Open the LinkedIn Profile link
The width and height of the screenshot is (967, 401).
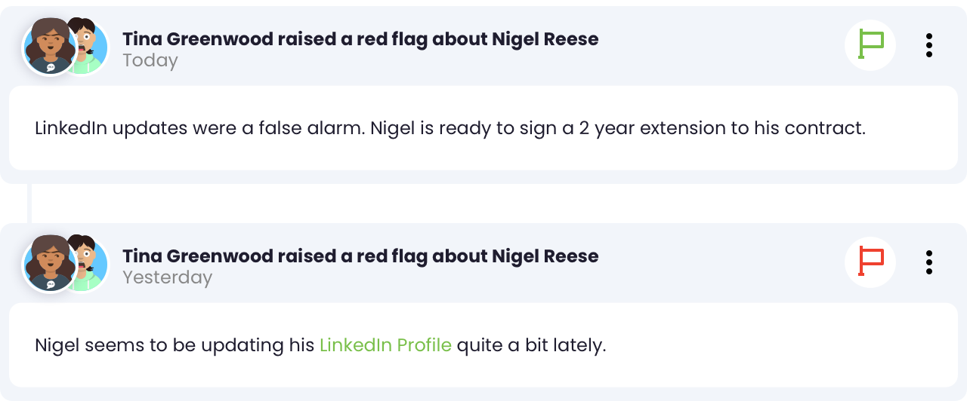coord(385,345)
